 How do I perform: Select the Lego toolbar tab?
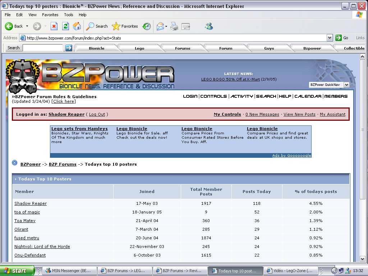coord(139,49)
